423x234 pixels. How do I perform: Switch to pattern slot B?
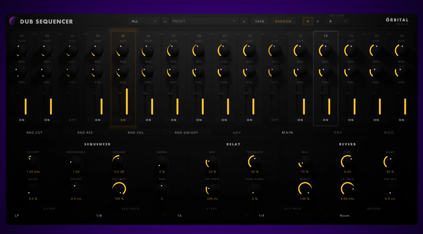coord(318,21)
